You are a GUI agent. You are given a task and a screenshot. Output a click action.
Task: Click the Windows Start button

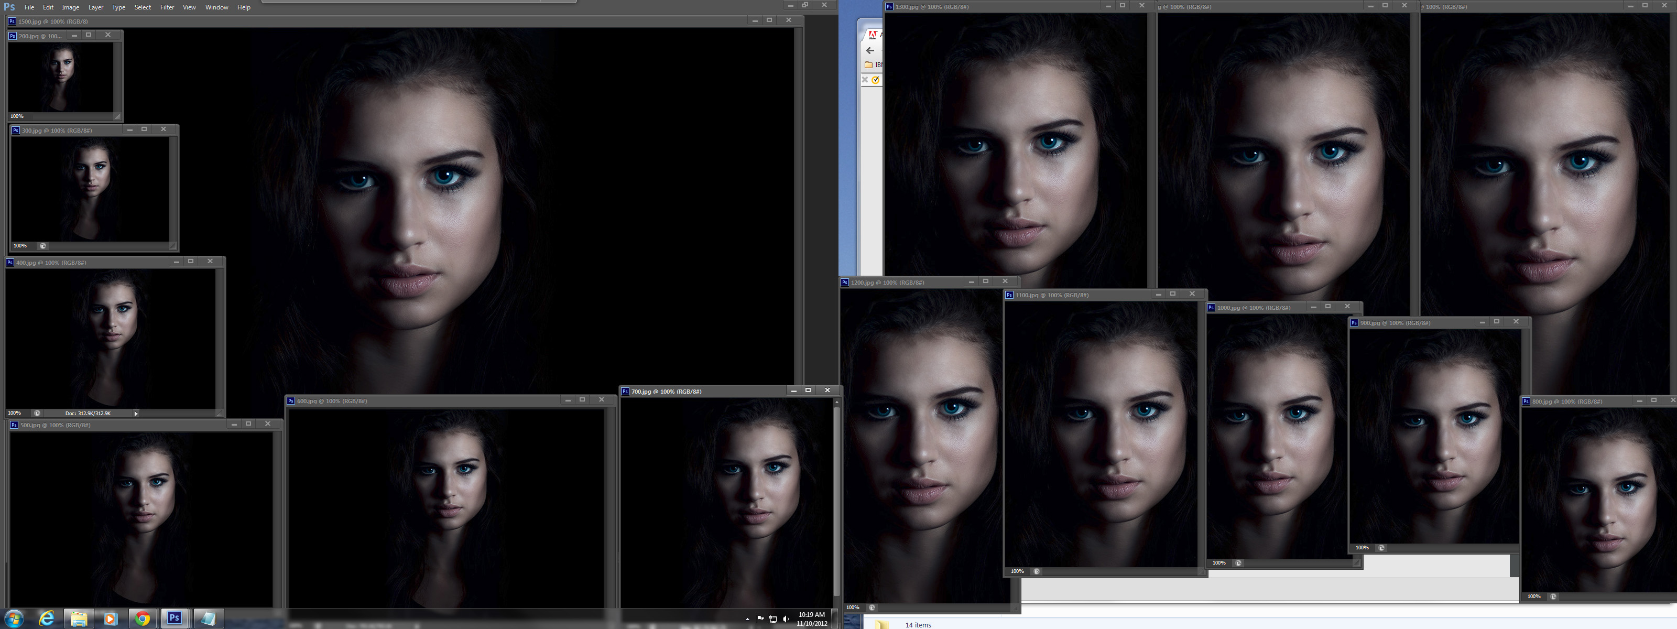[14, 618]
